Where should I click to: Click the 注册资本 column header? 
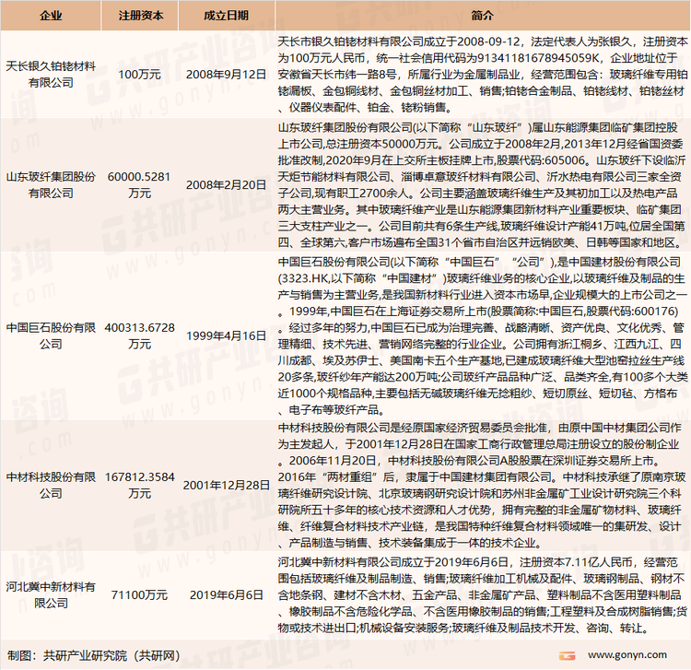click(x=140, y=16)
